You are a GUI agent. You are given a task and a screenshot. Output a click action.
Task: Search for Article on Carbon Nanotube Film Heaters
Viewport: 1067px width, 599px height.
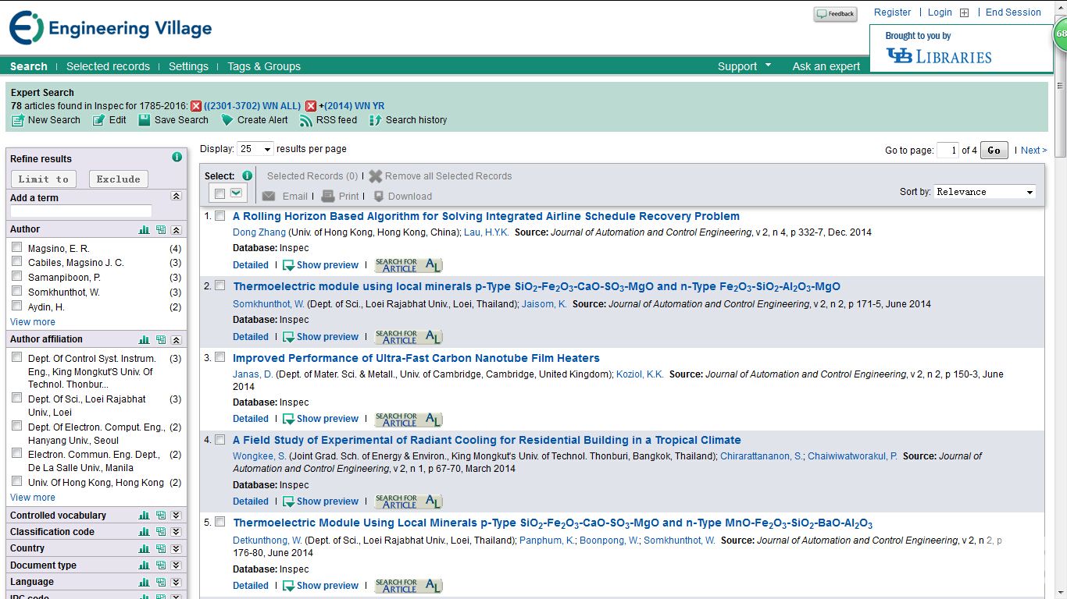click(409, 419)
